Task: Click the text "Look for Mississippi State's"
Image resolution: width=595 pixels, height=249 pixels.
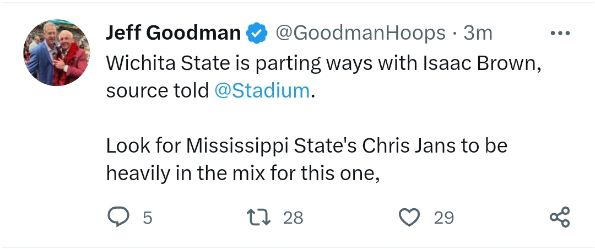Action: [x=230, y=146]
